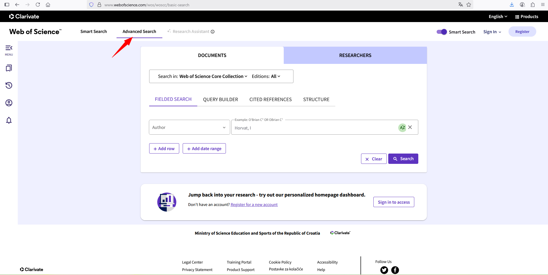
Task: Click the AZ author index icon
Action: coord(402,127)
